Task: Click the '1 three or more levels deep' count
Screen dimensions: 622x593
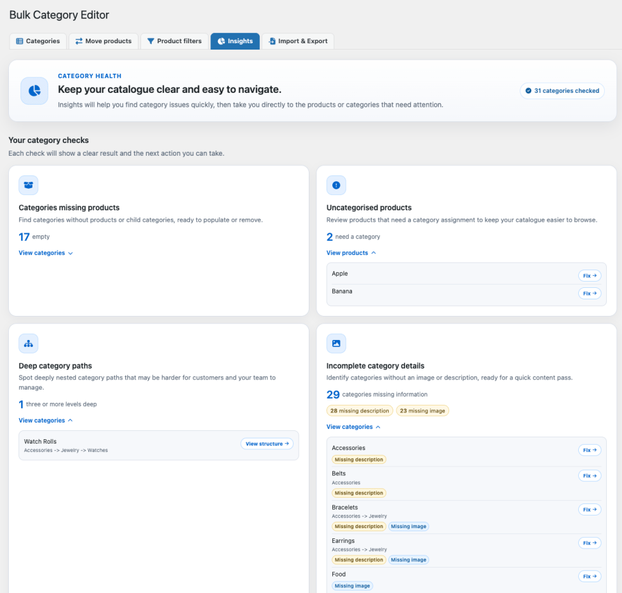Action: coord(58,404)
